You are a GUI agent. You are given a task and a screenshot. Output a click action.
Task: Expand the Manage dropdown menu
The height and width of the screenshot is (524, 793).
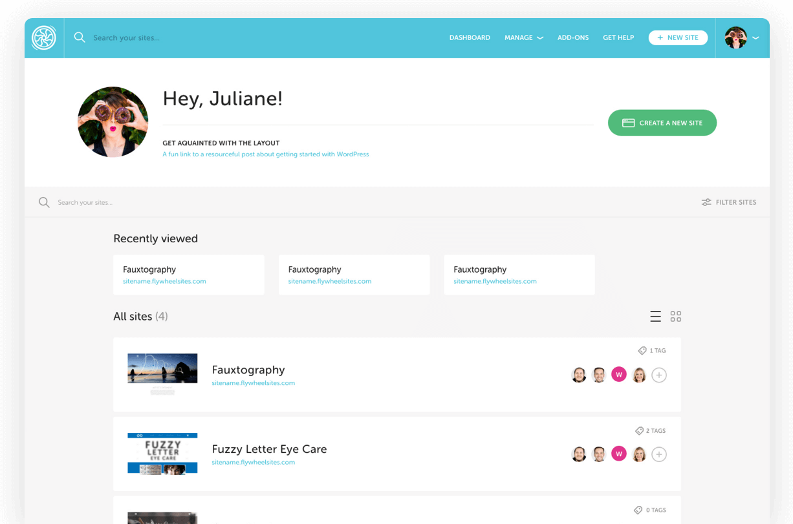pos(523,38)
